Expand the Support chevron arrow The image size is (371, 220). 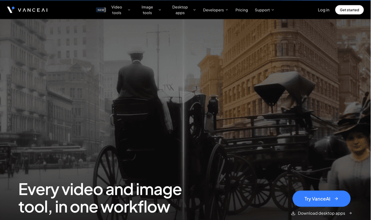272,10
